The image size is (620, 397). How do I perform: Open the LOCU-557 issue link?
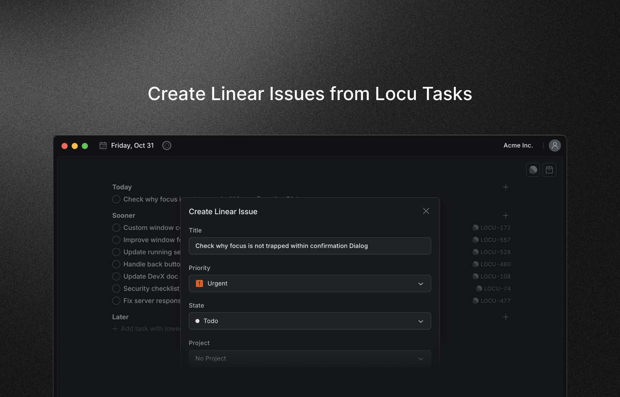pos(495,240)
